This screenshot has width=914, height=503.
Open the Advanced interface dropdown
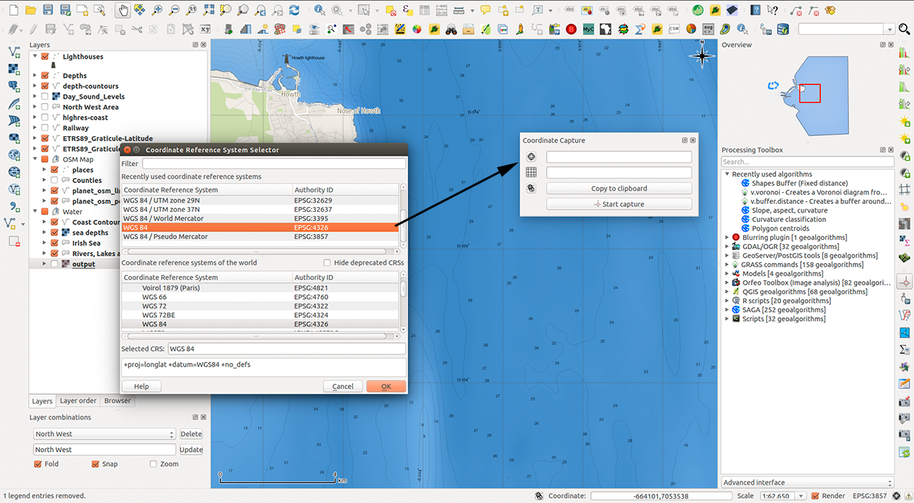pos(807,483)
